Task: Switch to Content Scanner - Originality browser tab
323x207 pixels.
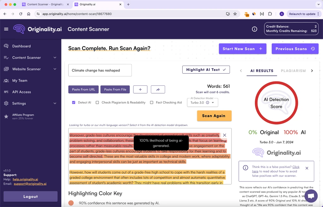Action: coord(45,4)
